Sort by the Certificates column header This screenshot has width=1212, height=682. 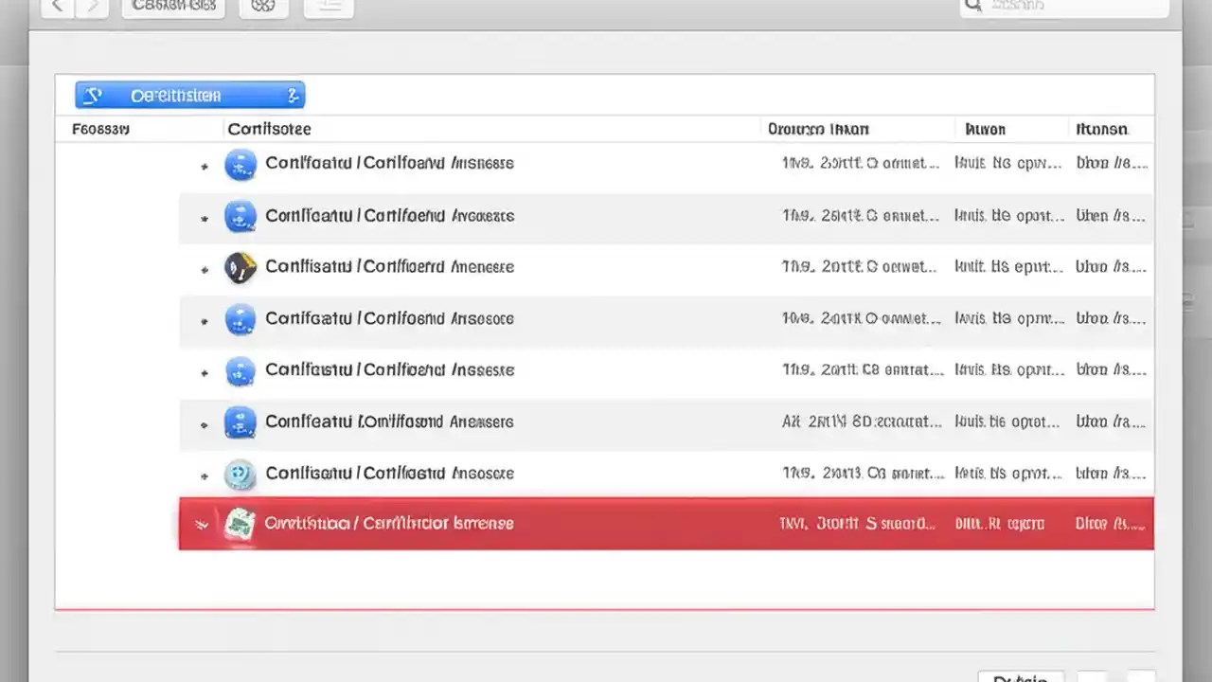(269, 129)
